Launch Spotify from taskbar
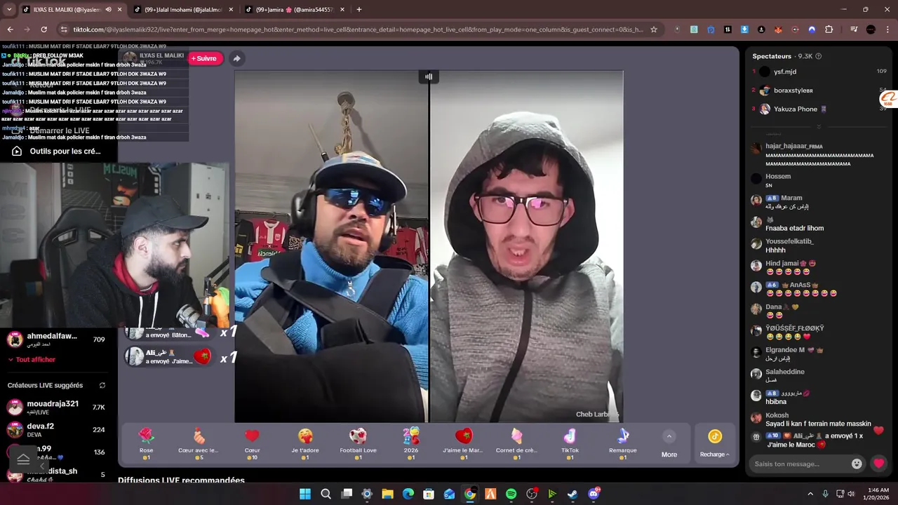Viewport: 898px width, 505px height. click(511, 494)
